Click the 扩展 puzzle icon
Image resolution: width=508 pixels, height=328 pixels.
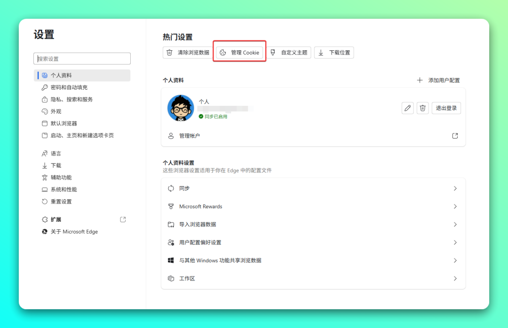tap(45, 219)
